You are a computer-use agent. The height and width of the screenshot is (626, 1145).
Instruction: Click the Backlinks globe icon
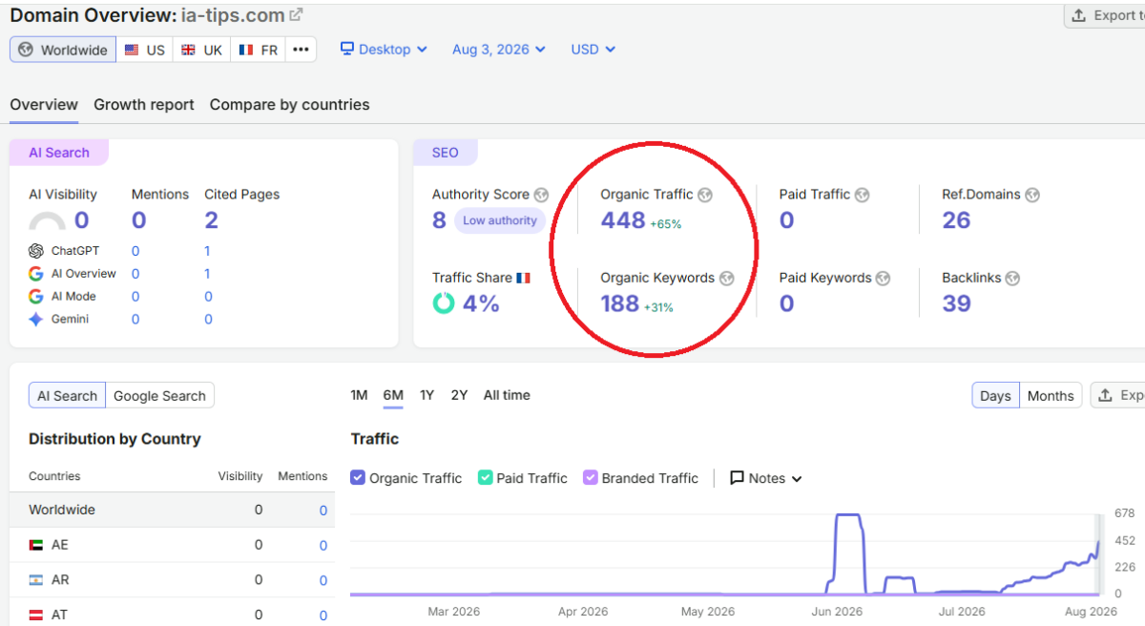point(1012,279)
